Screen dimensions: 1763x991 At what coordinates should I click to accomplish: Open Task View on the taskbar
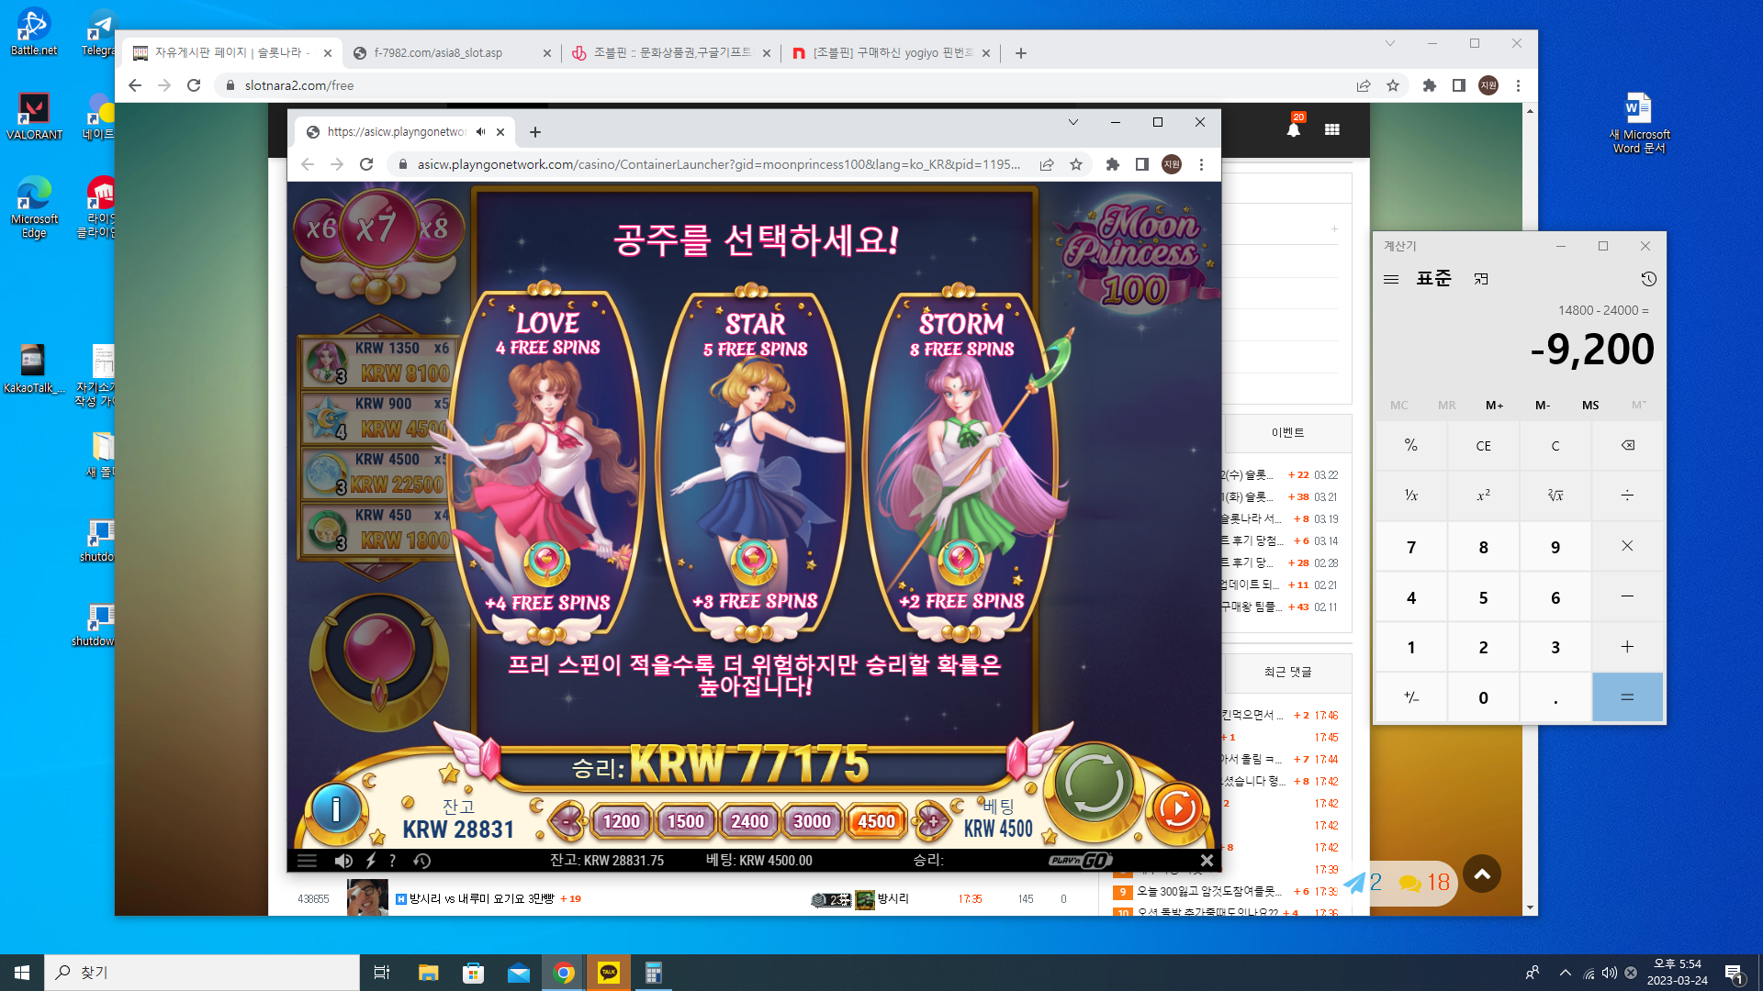click(382, 973)
